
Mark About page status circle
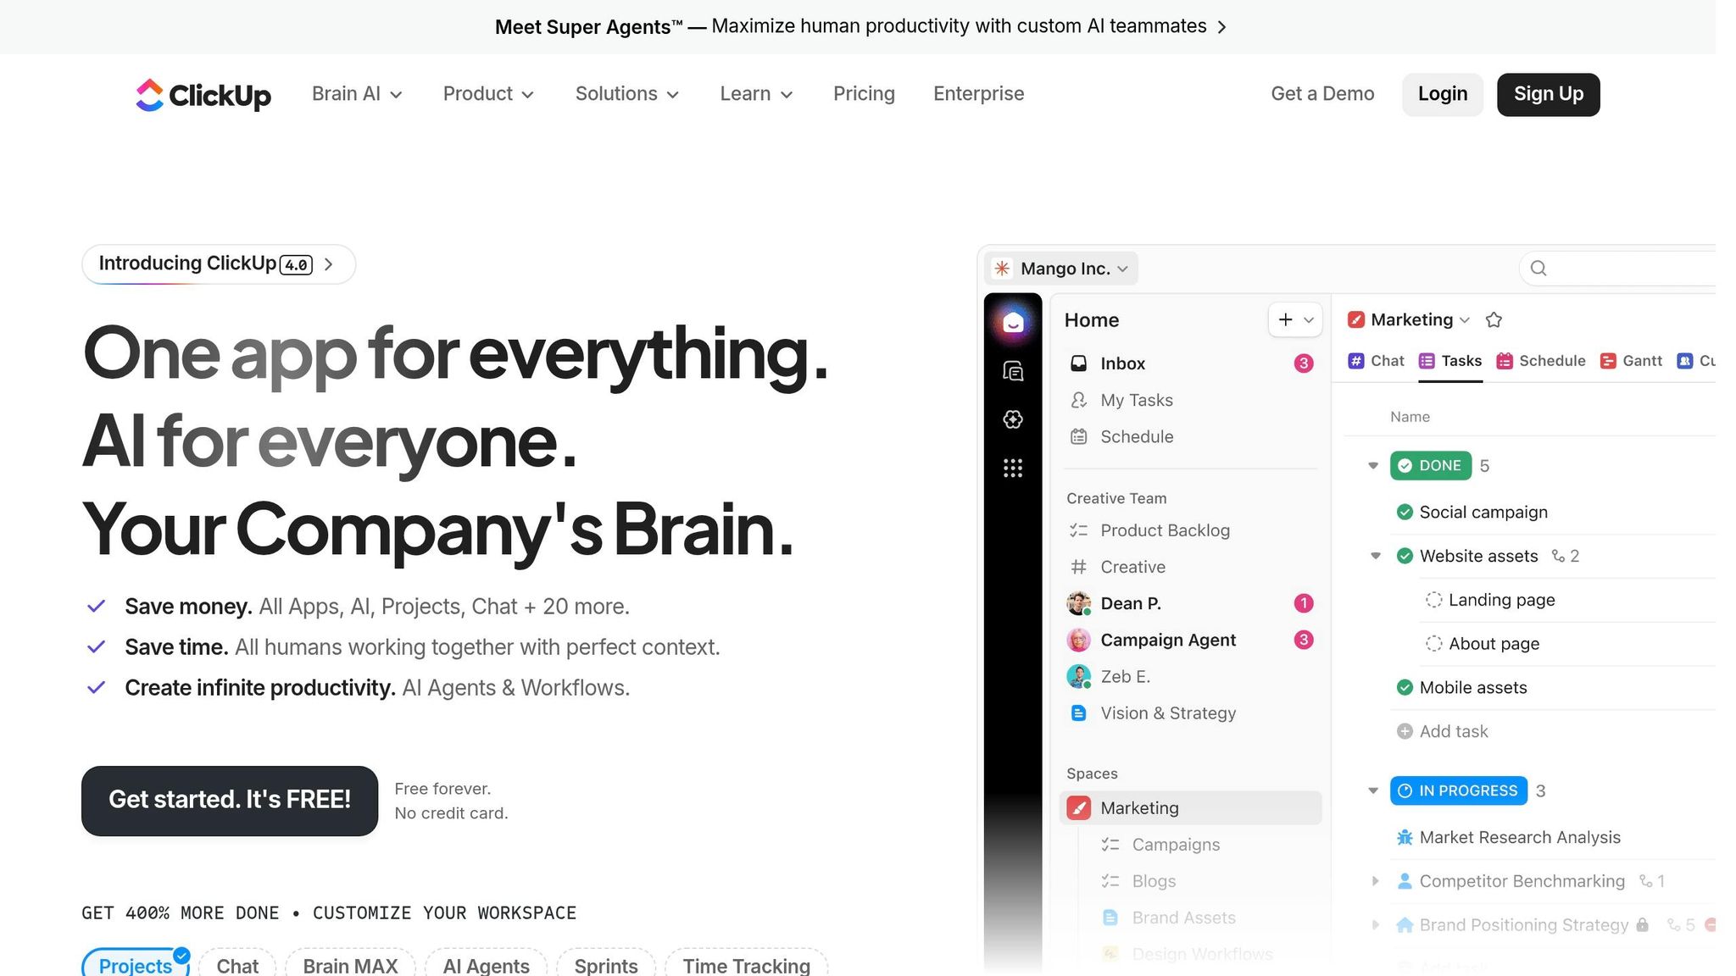click(x=1433, y=644)
